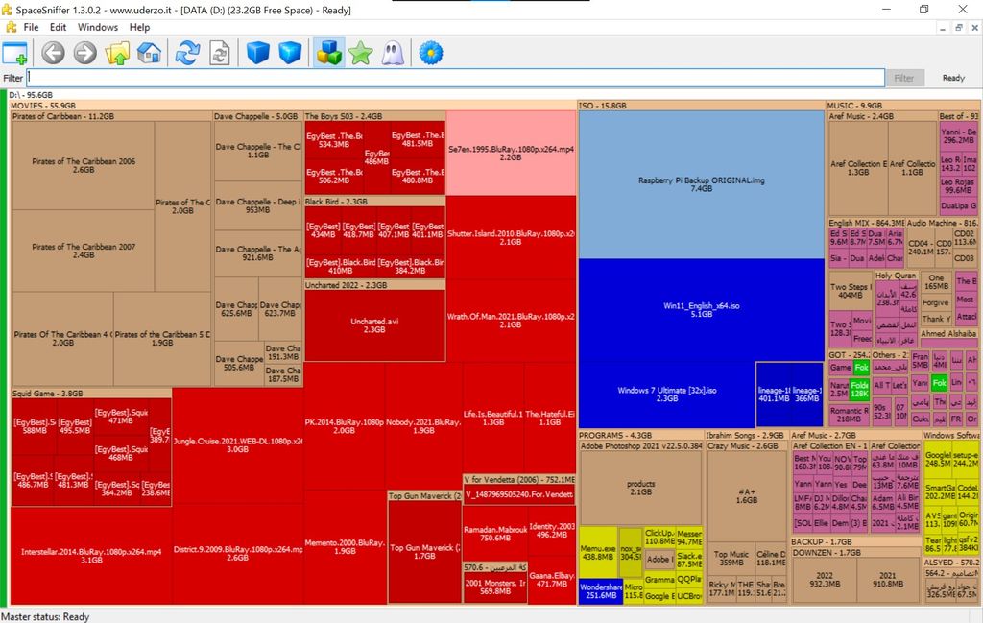Start a new master scan with blue arrows
This screenshot has width=983, height=623.
click(188, 53)
